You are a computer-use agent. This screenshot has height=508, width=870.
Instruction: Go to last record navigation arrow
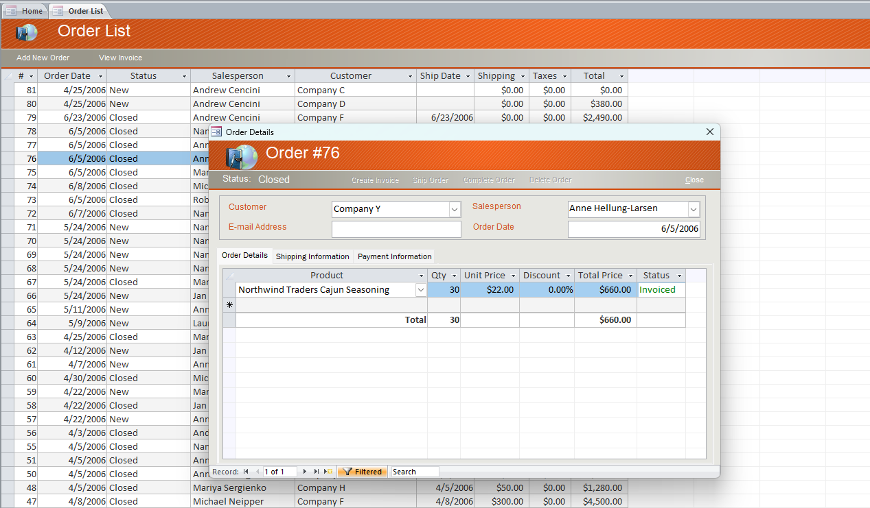[x=317, y=472]
